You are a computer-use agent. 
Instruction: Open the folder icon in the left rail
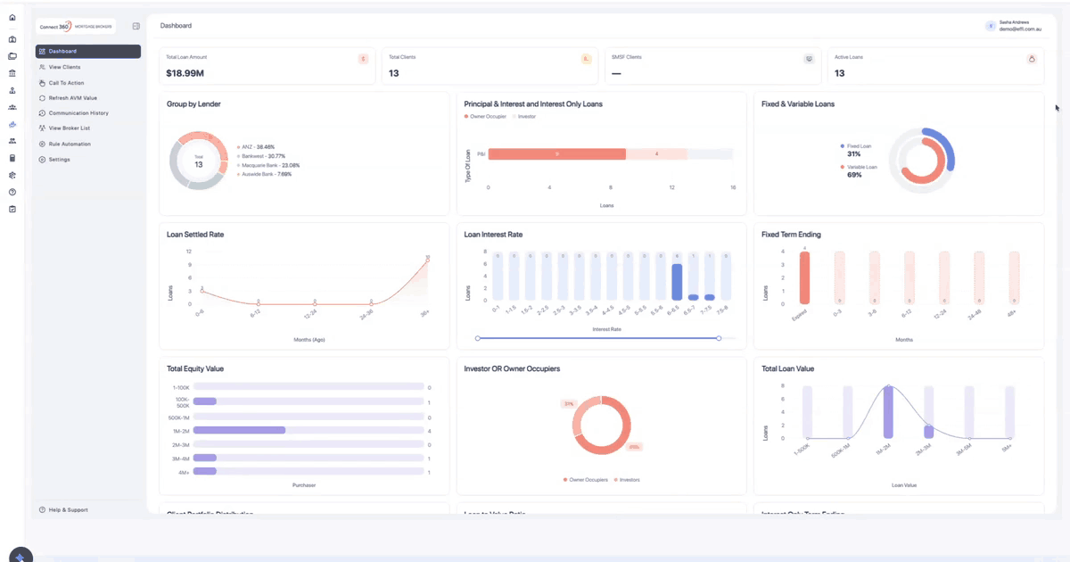point(12,56)
